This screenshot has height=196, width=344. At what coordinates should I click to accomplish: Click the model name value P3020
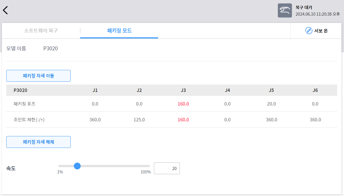pos(50,48)
